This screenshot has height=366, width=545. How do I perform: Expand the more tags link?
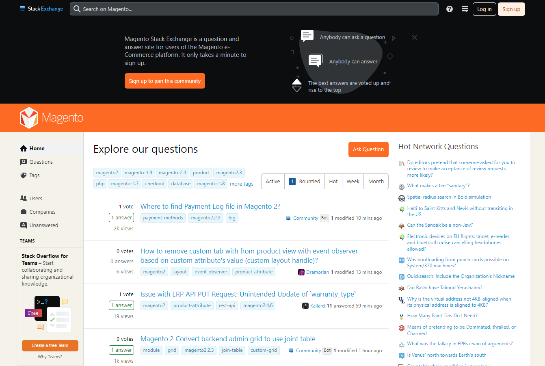[x=242, y=184]
